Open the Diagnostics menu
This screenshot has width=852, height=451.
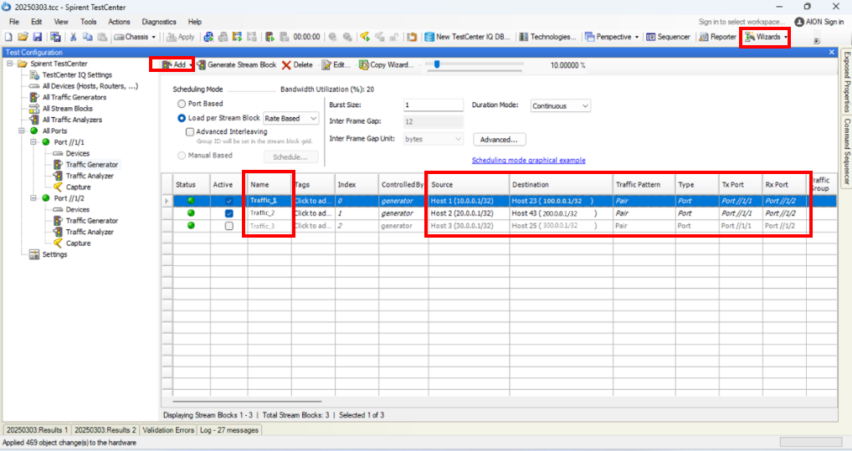pyautogui.click(x=159, y=22)
